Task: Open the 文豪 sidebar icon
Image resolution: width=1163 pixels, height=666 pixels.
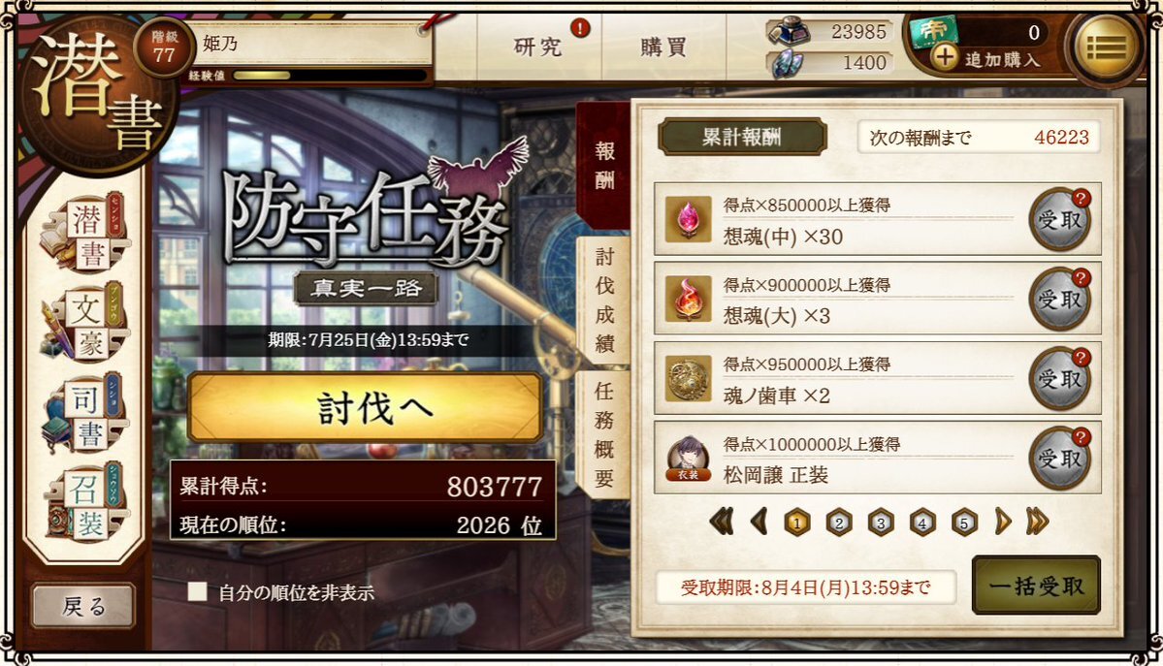Action: coord(85,324)
